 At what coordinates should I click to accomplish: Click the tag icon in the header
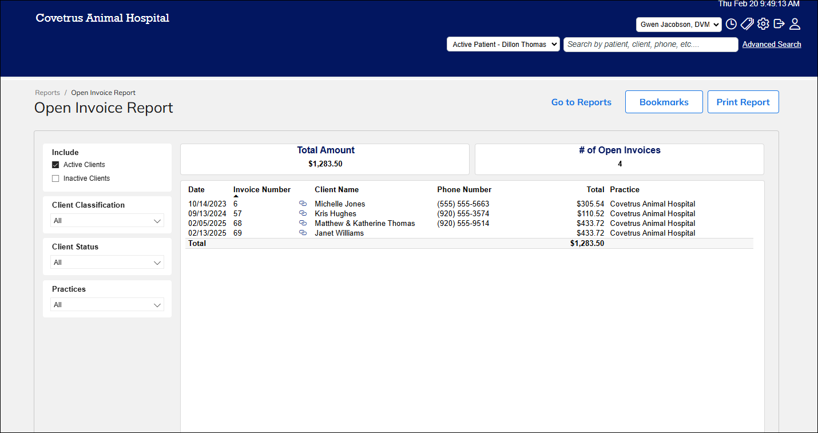click(747, 24)
